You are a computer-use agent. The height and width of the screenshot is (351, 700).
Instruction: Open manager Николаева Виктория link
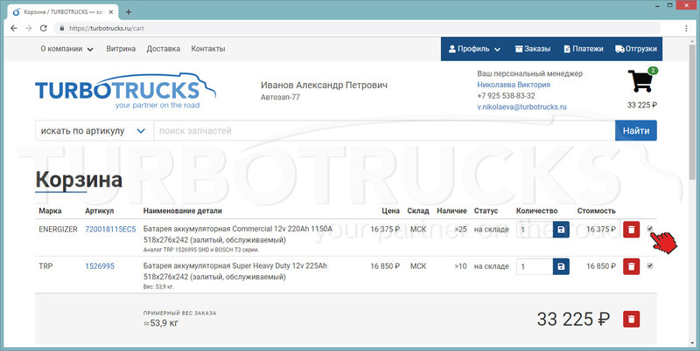514,85
